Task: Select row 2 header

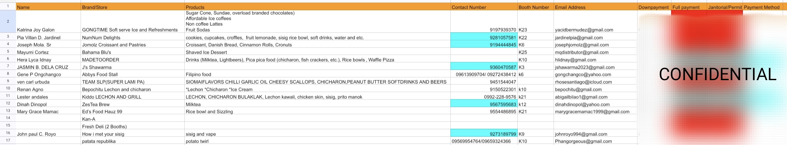Action: [x=8, y=21]
